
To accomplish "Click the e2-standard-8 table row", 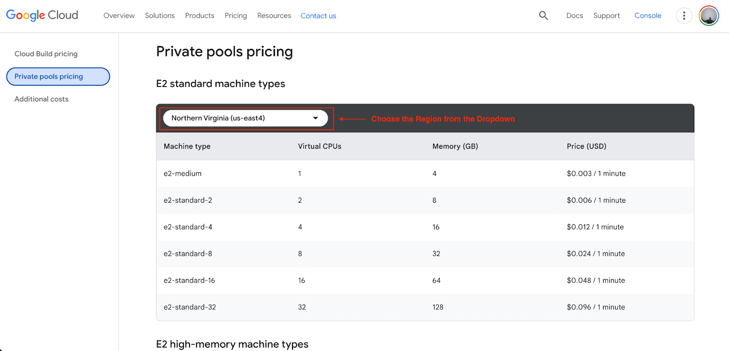I will [x=188, y=254].
